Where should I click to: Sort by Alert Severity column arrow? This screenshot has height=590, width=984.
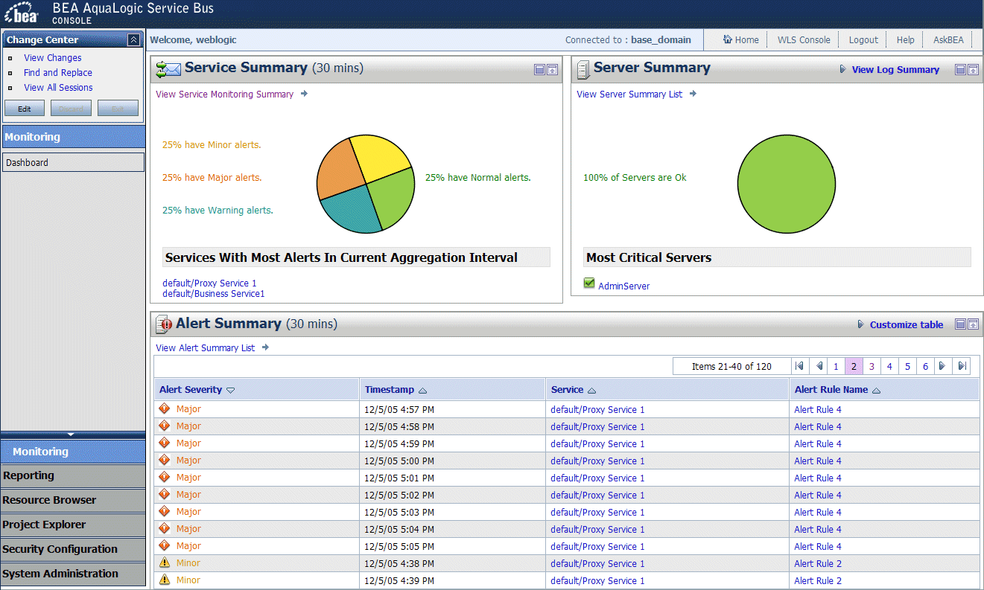click(x=230, y=391)
